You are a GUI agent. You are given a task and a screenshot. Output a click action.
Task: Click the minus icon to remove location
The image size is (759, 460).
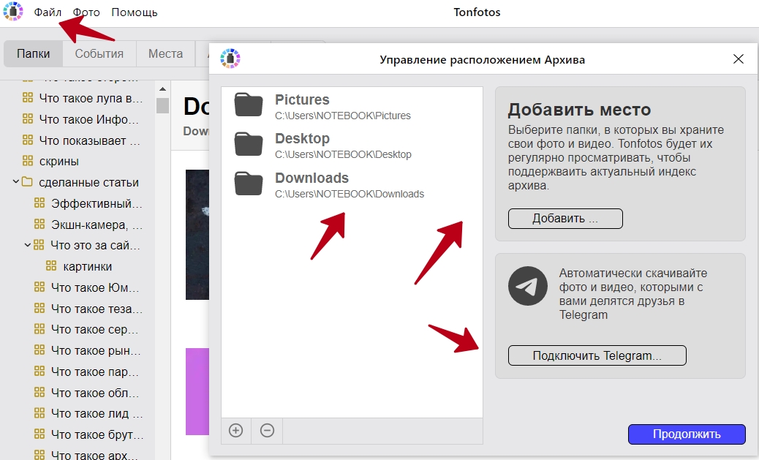pos(267,431)
